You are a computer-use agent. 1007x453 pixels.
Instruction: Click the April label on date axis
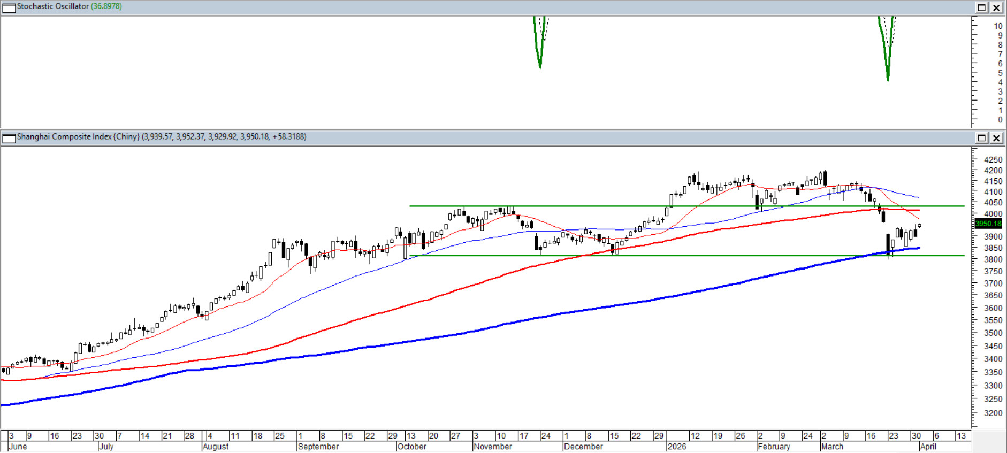(x=928, y=447)
